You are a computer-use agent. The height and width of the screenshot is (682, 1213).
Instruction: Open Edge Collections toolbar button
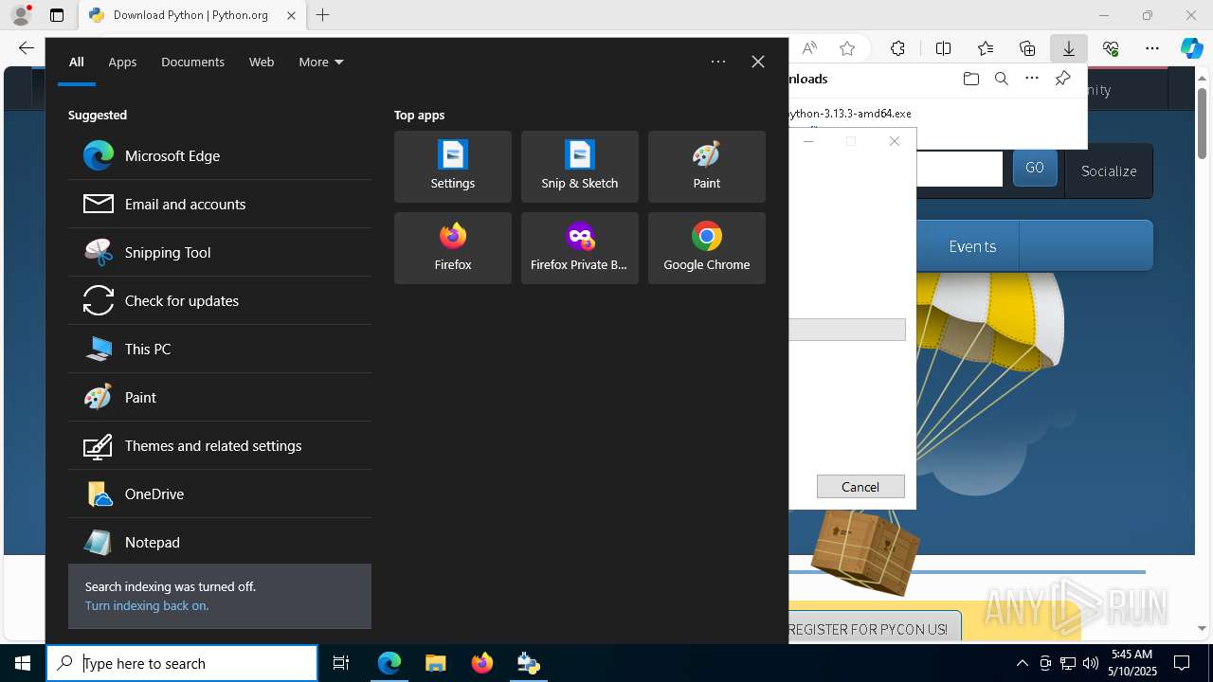click(1027, 48)
